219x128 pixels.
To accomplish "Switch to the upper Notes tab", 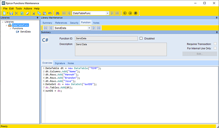I will click(x=96, y=23).
